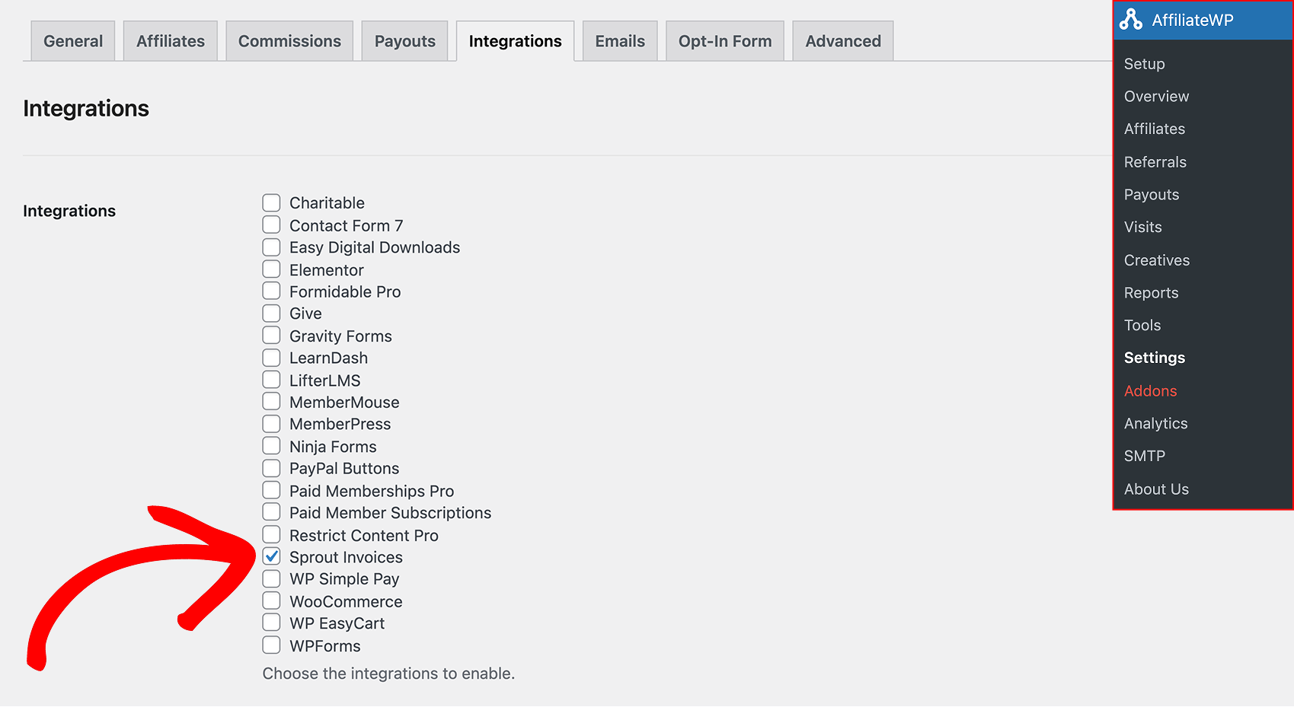Switch to the Advanced tab
Viewport: 1294px width, 707px height.
click(842, 41)
